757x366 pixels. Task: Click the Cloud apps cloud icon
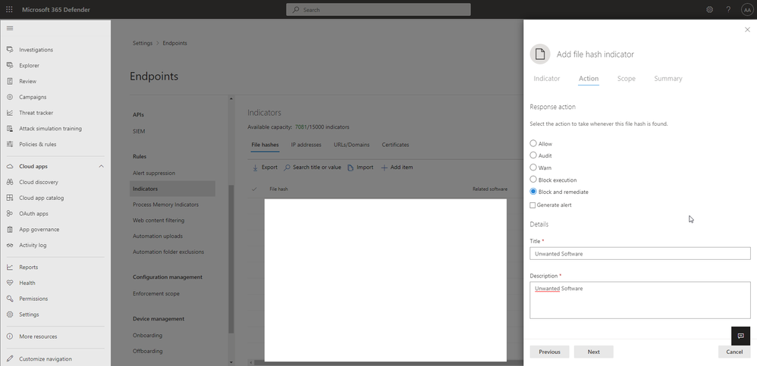[x=10, y=167]
